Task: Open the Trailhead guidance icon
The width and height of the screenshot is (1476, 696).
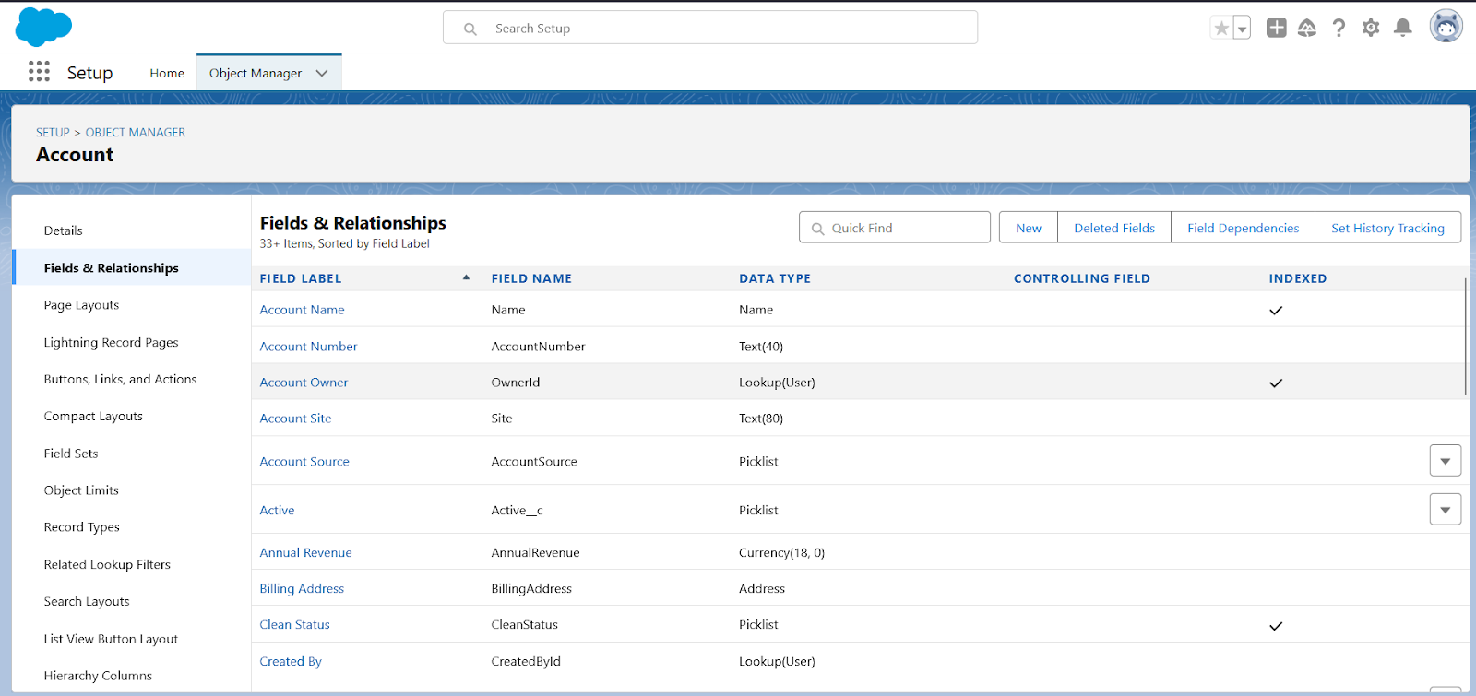Action: pos(1307,29)
